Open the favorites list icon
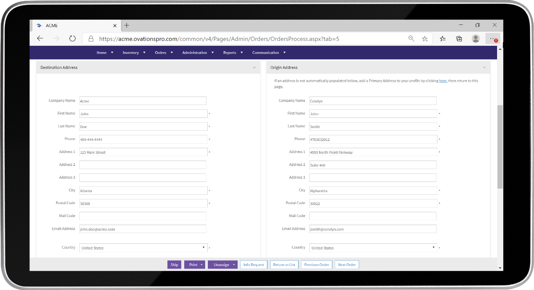 click(443, 39)
